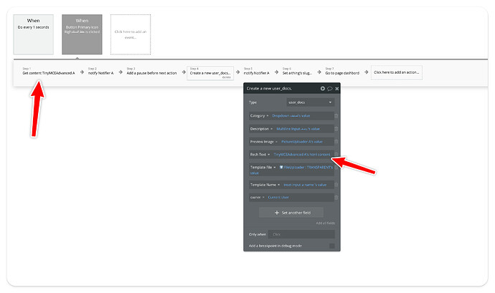
Task: Click here to add an action box
Action: [397, 72]
